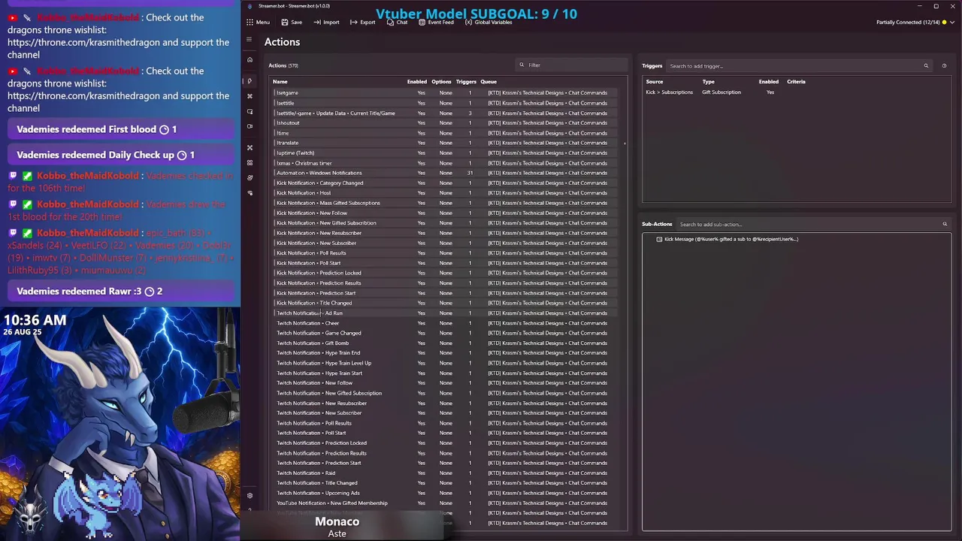Sort actions by Enabled column header
This screenshot has height=541, width=962.
tap(416, 82)
